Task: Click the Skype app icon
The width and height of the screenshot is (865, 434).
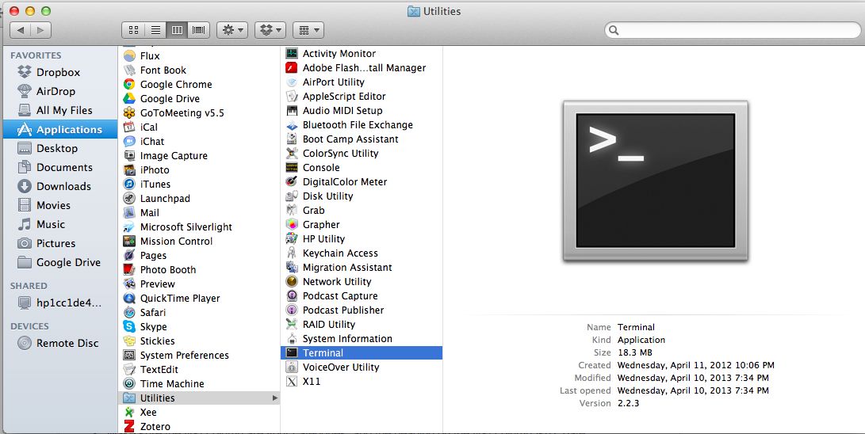Action: pyautogui.click(x=129, y=327)
